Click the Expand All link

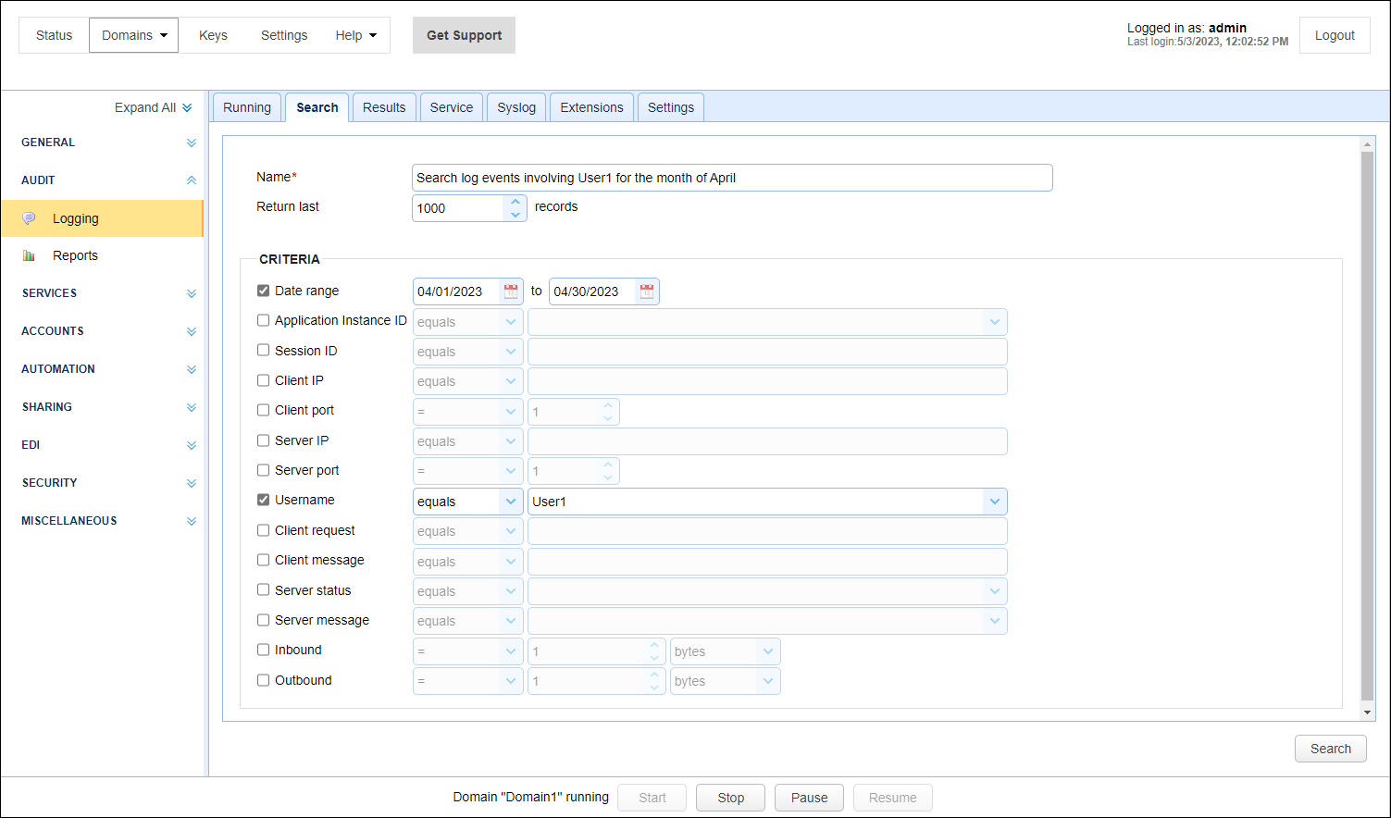(x=145, y=107)
